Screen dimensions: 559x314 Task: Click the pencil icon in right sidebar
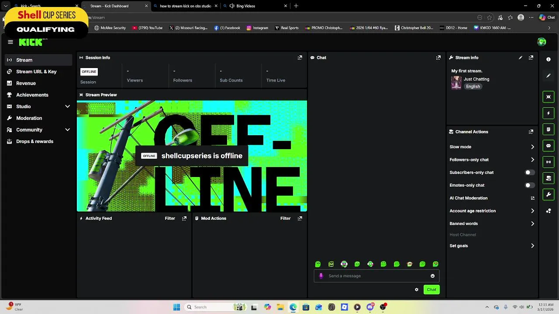pyautogui.click(x=549, y=76)
